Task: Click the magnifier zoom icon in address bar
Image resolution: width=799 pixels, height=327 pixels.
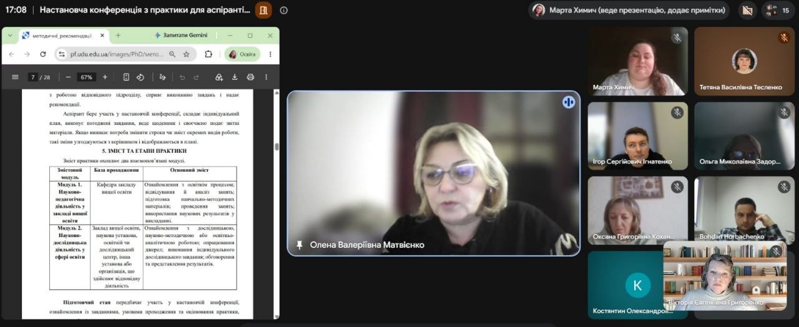Action: (x=172, y=54)
